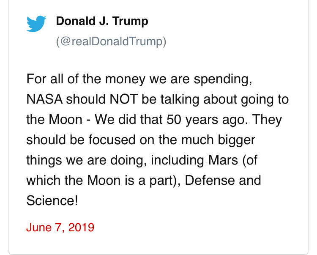Click the word "spending," in the tweet
Viewport: 317px width, 255px height.
point(223,80)
